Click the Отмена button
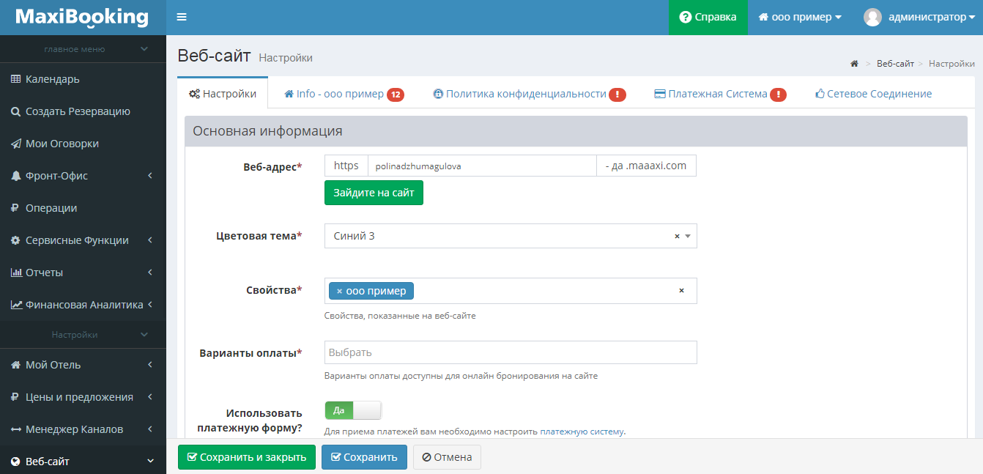 (x=447, y=457)
